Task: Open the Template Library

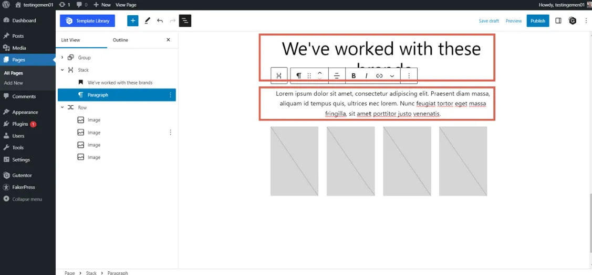Action: pyautogui.click(x=87, y=21)
